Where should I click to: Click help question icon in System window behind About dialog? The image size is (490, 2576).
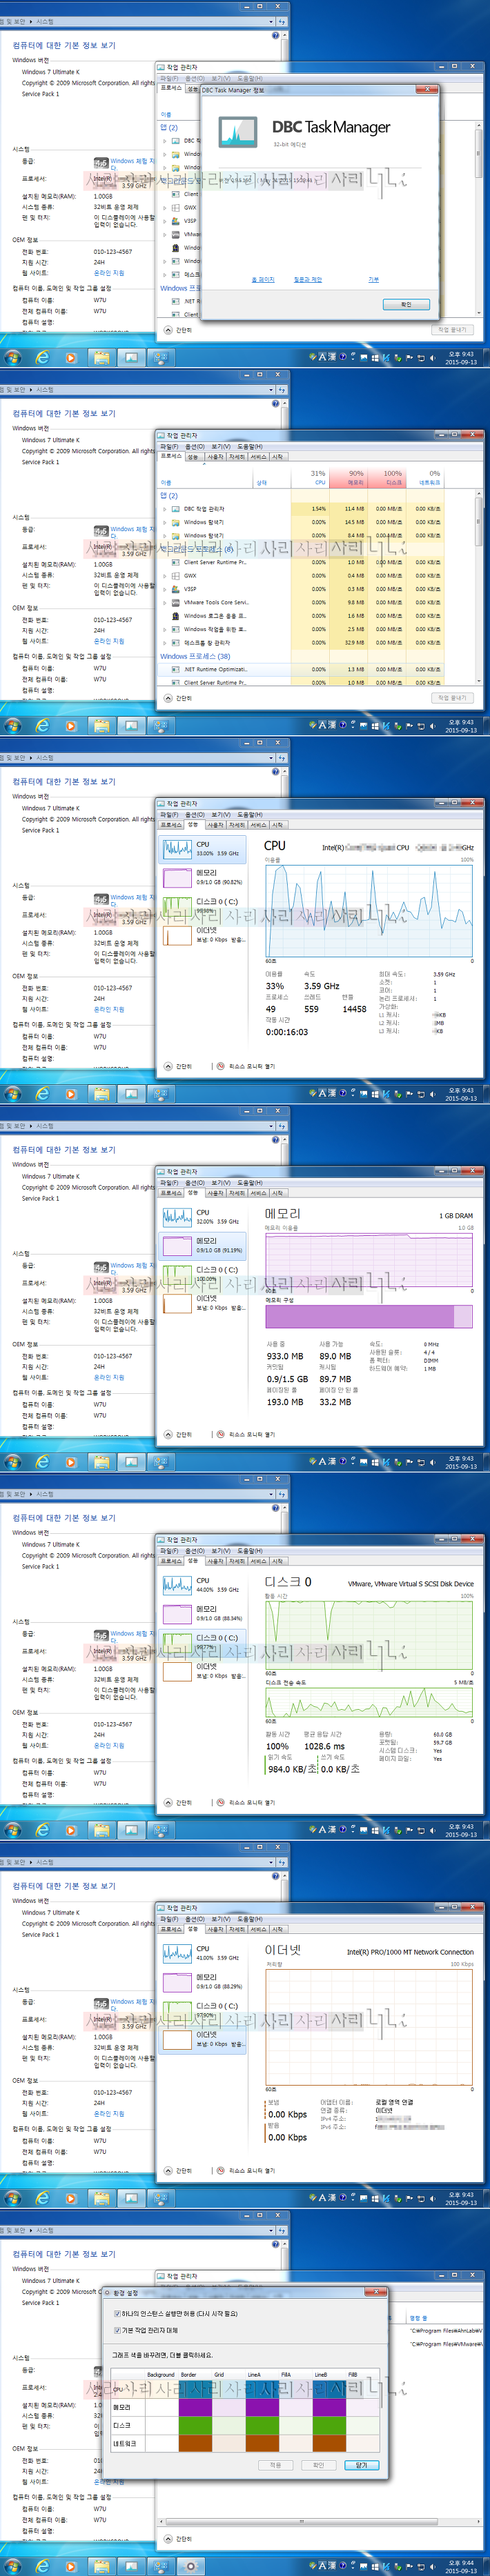point(276,35)
